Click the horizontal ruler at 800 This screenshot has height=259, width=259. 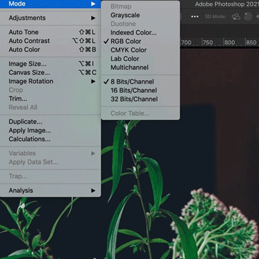coord(230,43)
